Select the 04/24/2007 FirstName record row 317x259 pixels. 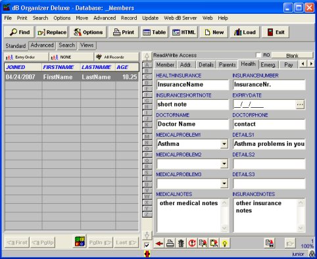pos(72,77)
